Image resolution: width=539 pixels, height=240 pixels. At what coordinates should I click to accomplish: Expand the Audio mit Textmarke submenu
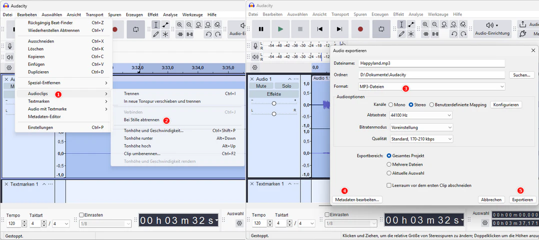point(63,109)
